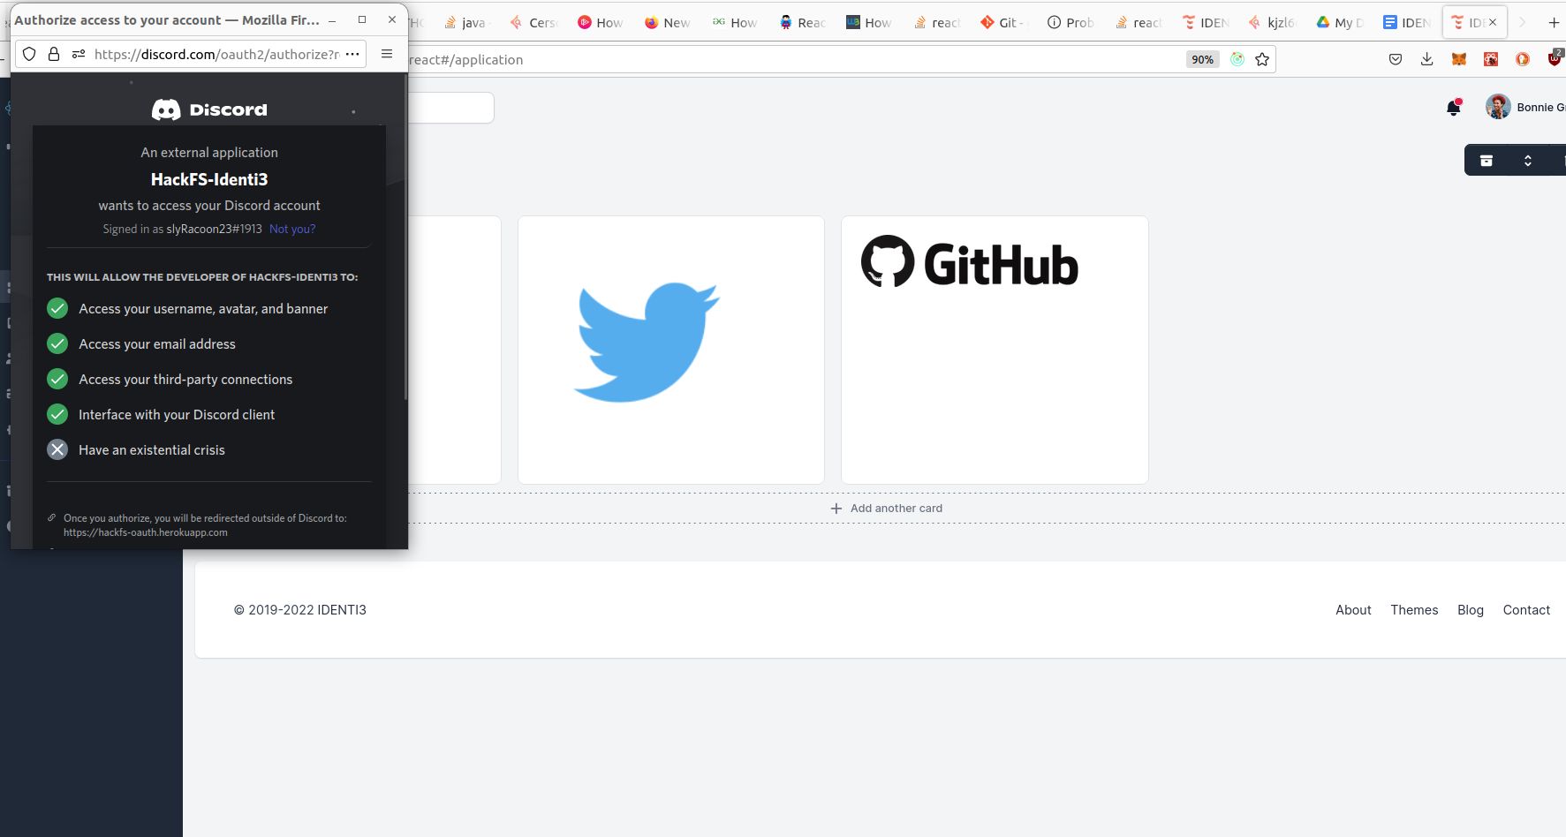
Task: Open the Downloads arrow in Firefox toolbar
Action: 1426,59
